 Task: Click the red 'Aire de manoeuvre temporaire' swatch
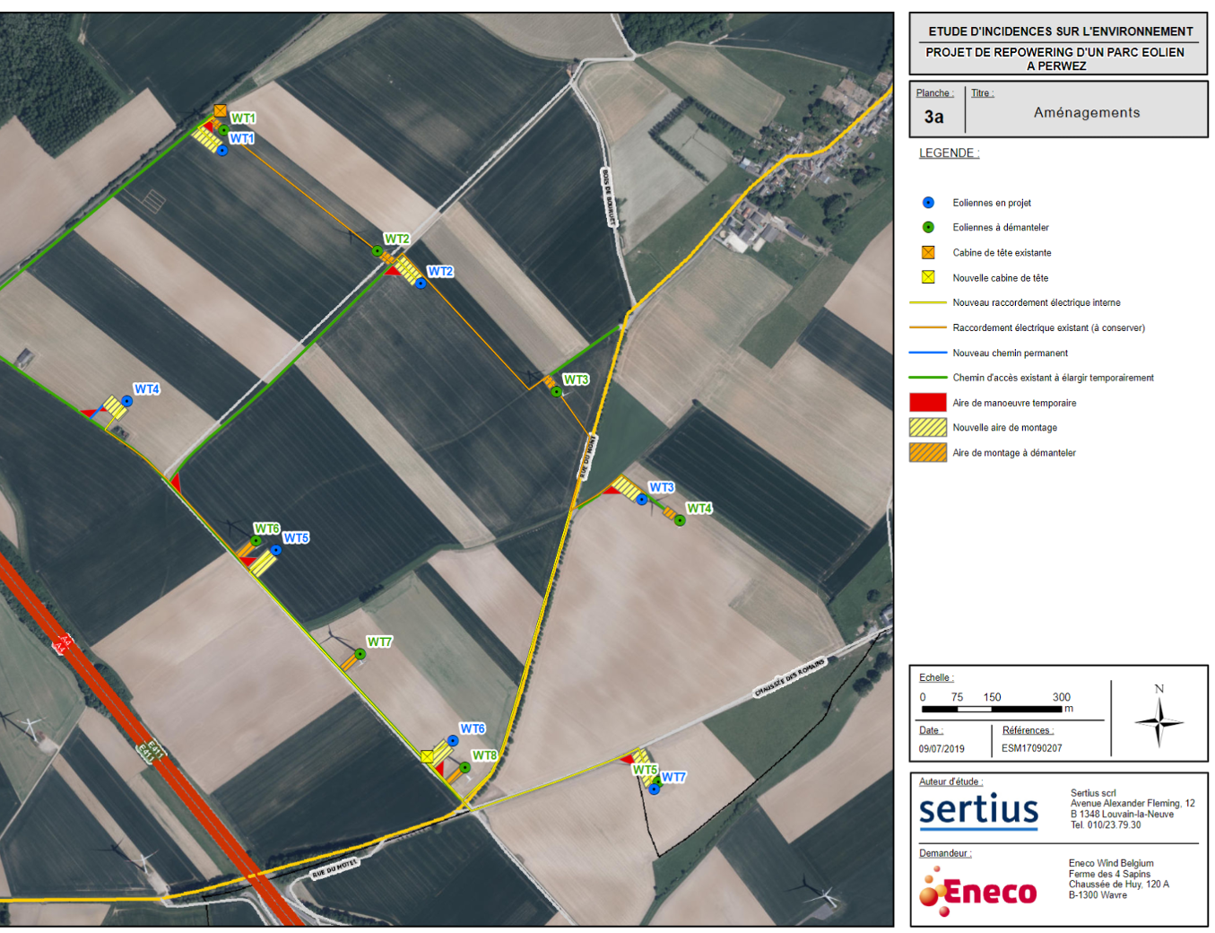(928, 403)
